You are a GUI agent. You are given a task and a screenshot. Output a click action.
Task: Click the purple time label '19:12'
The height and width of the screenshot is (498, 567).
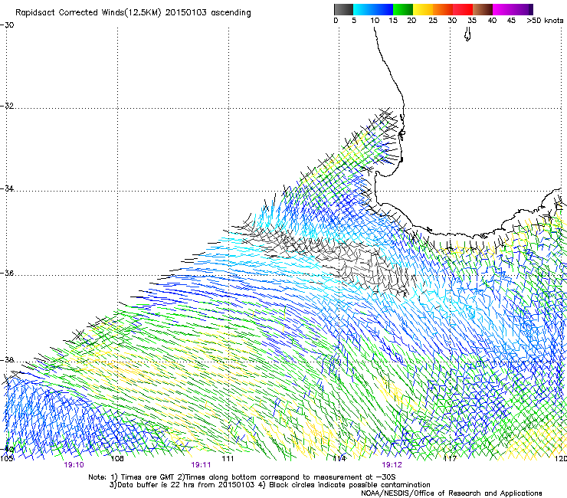click(392, 465)
